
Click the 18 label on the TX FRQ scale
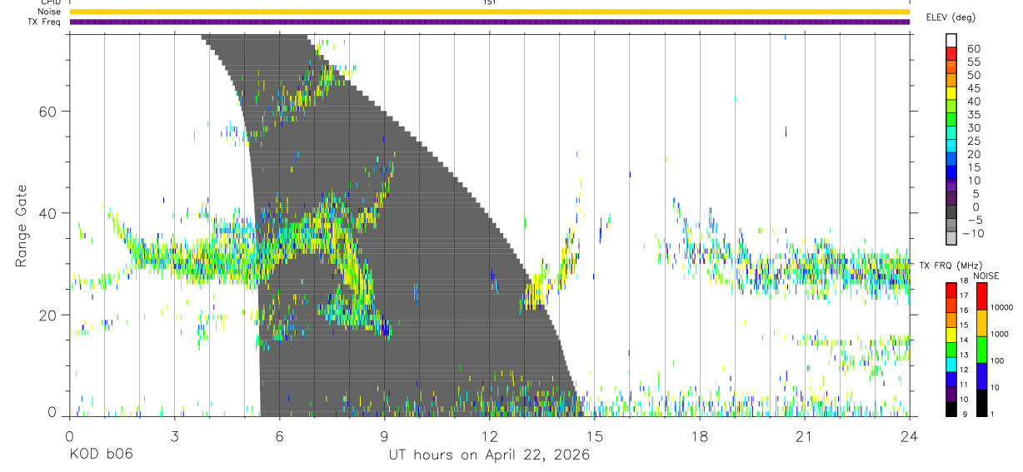pyautogui.click(x=966, y=281)
